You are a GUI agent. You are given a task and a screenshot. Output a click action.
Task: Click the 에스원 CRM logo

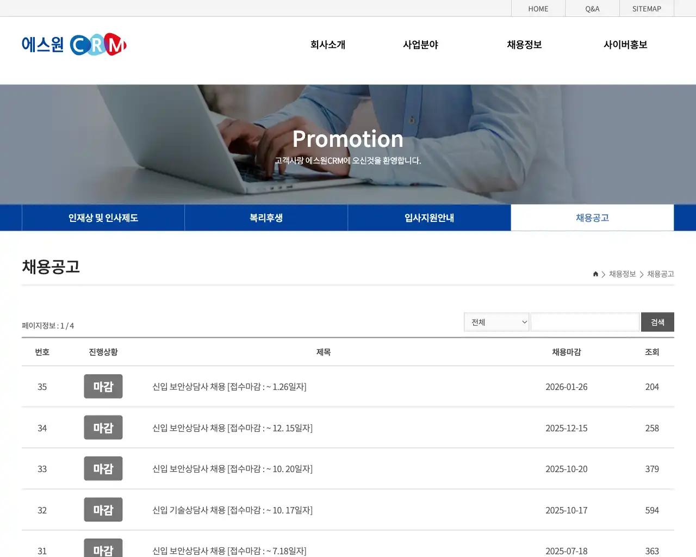pyautogui.click(x=73, y=45)
